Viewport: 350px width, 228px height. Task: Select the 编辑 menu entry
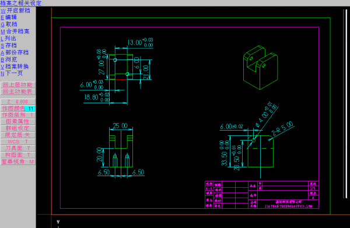pos(9,17)
